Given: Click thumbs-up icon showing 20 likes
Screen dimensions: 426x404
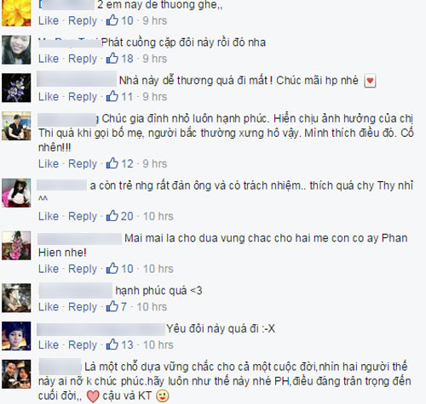Looking at the screenshot, I should tap(112, 216).
